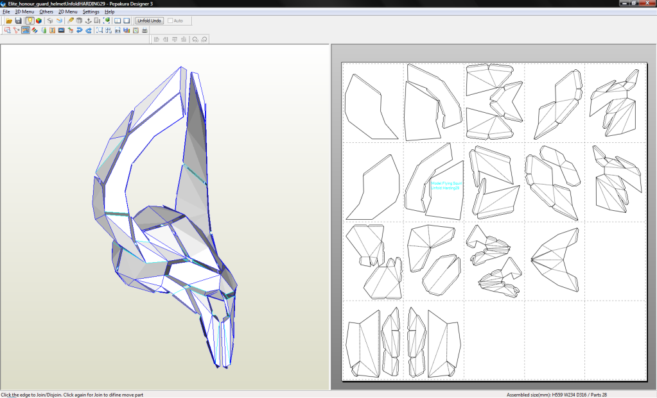Viewport: 657px width, 398px height.
Task: Select the red rectangle select-and-move tool
Action: coord(7,30)
